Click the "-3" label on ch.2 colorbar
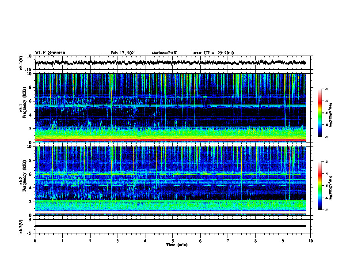Image resolution: width=350 pixels, height=270 pixels. tap(326, 162)
